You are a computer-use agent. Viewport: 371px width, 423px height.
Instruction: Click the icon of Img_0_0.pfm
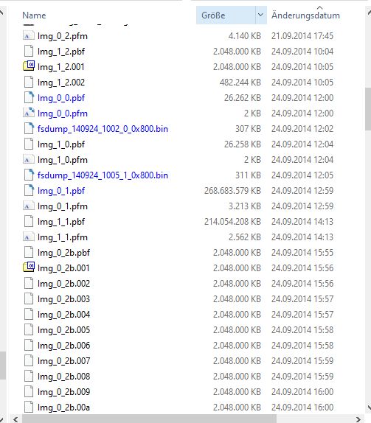click(x=29, y=113)
